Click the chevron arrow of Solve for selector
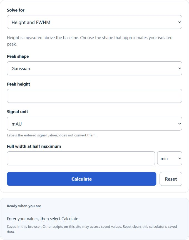 coord(180,22)
